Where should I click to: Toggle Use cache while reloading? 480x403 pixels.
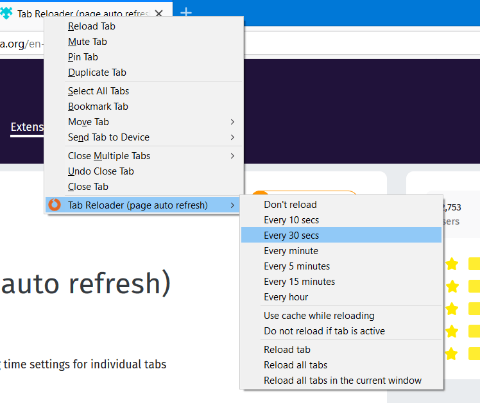319,316
